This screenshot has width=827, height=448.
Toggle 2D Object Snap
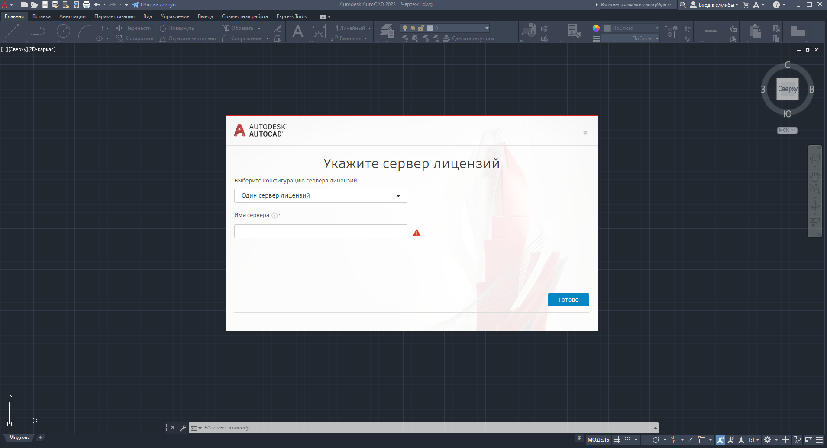(702, 440)
